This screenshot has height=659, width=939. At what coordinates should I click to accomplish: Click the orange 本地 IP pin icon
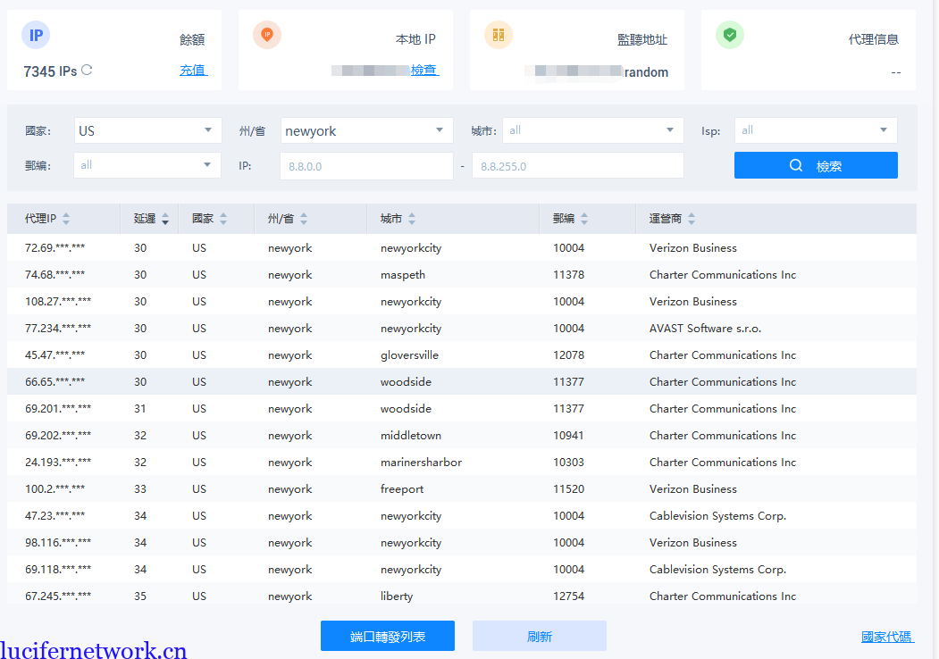coord(266,36)
